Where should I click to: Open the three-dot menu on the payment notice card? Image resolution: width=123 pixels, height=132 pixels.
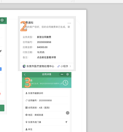[x=69, y=23]
